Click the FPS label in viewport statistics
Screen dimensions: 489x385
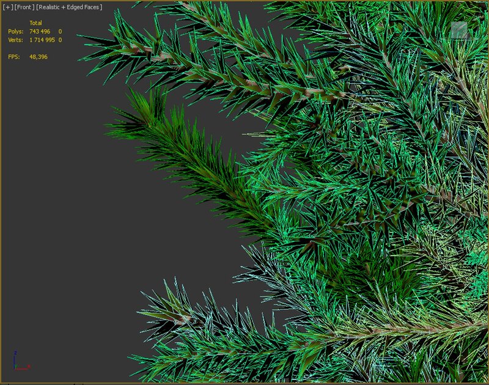(x=13, y=56)
